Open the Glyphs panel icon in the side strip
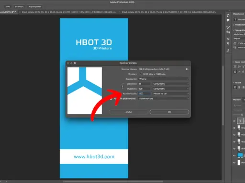This screenshot has width=245, height=183. 228,51
